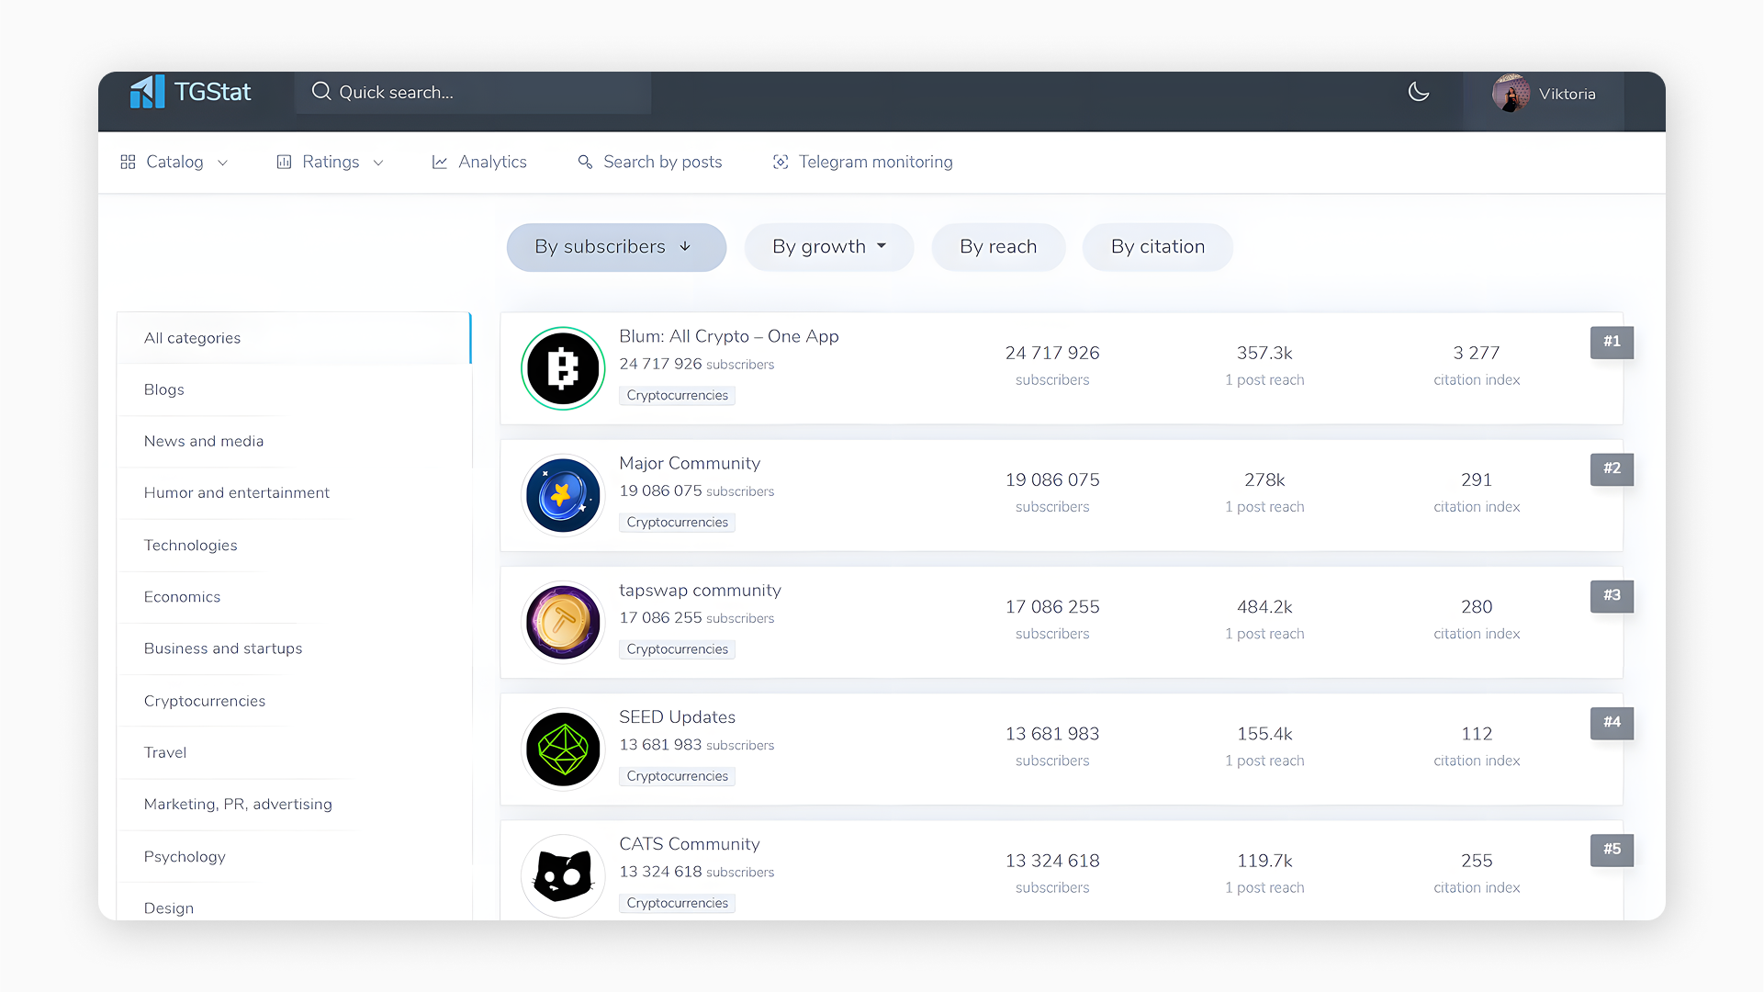The width and height of the screenshot is (1764, 992).
Task: Open Search by posts
Action: click(662, 162)
